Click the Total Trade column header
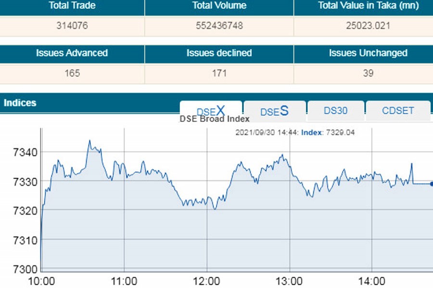The width and height of the screenshot is (433, 288). 72,6
